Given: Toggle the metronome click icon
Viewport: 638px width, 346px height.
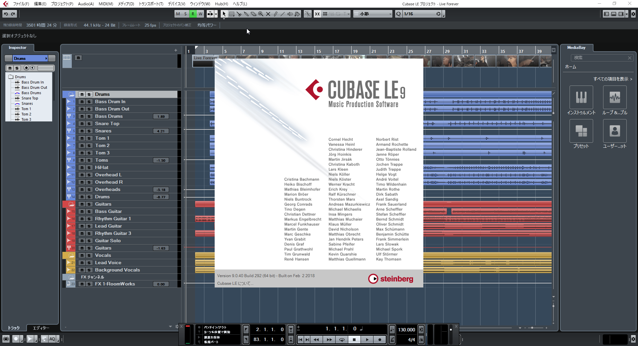Looking at the screenshot, I should click(392, 340).
